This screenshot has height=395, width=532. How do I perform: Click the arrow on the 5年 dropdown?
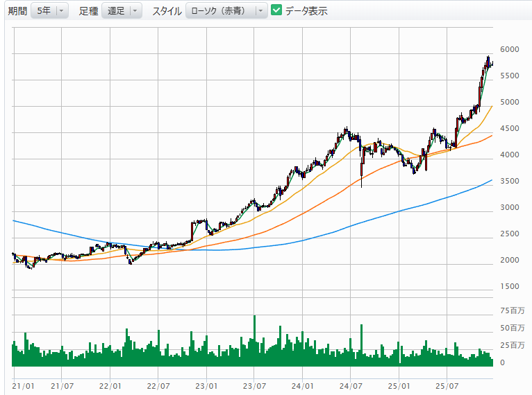pyautogui.click(x=62, y=11)
